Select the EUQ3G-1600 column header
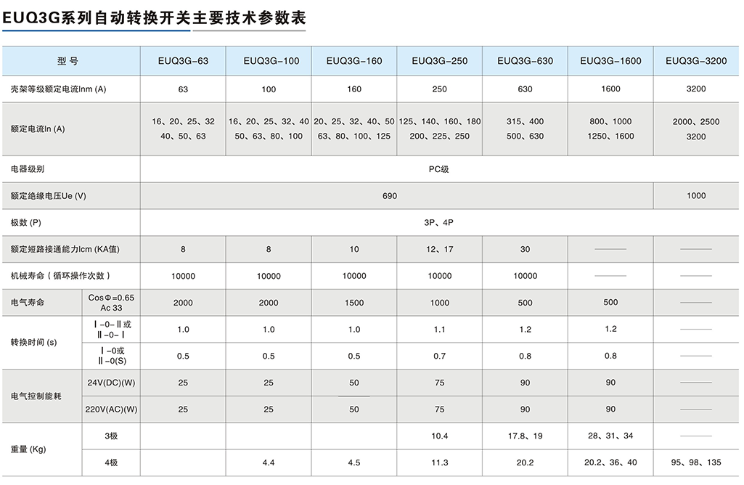Viewport: 744px width, 485px height. click(610, 61)
